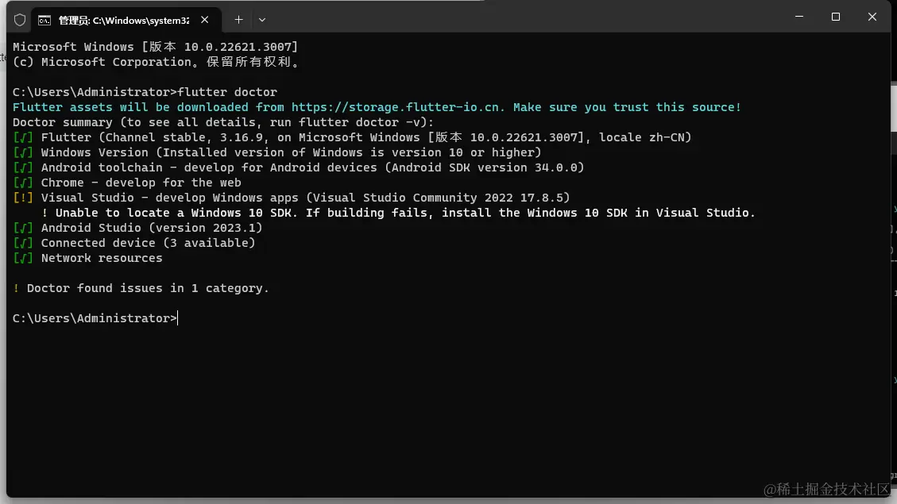Click the 'flutter doctor' command text
Image resolution: width=897 pixels, height=504 pixels.
pos(228,92)
